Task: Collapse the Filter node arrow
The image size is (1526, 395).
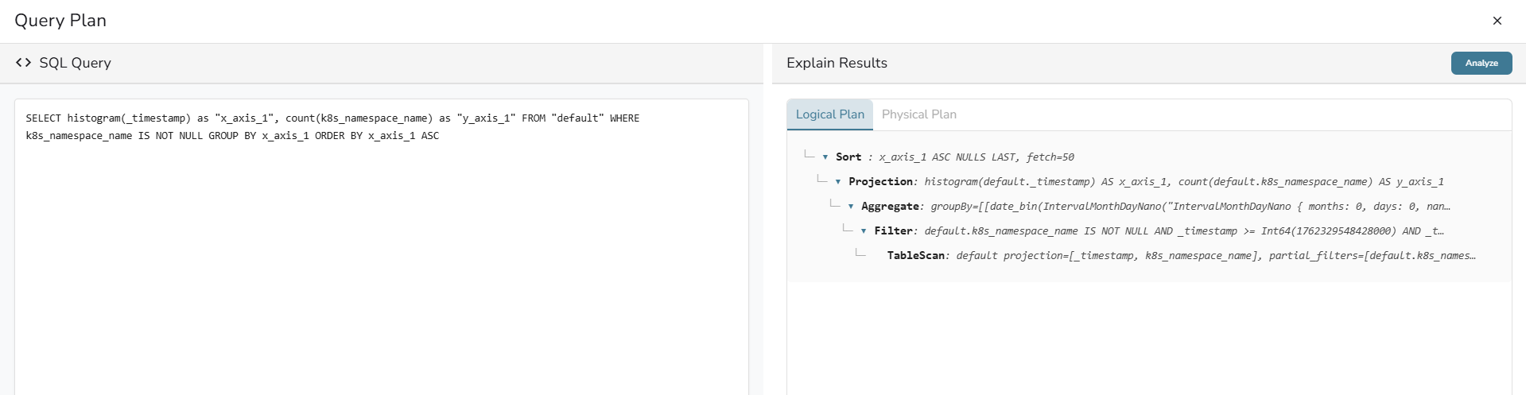Action: (x=863, y=231)
